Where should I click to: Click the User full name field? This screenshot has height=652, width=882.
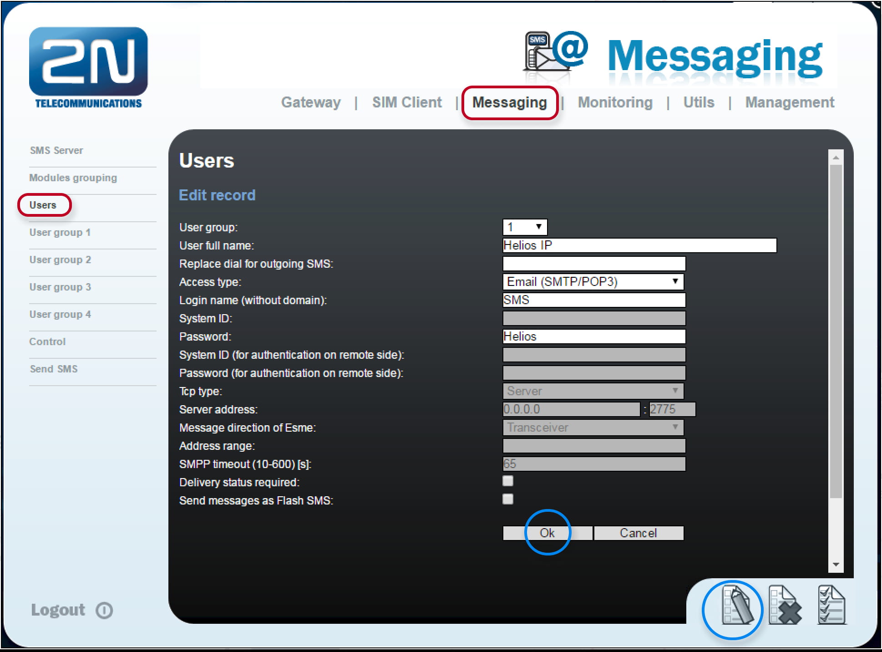tap(639, 245)
